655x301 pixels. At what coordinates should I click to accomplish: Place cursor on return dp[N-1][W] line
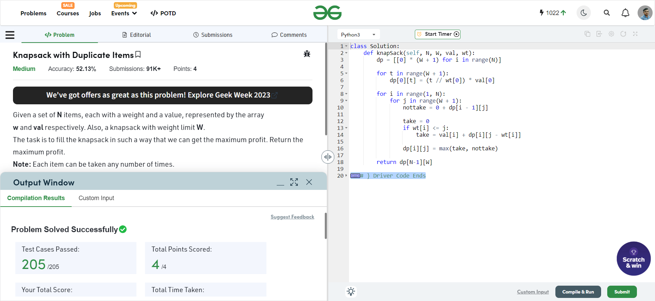pos(404,162)
